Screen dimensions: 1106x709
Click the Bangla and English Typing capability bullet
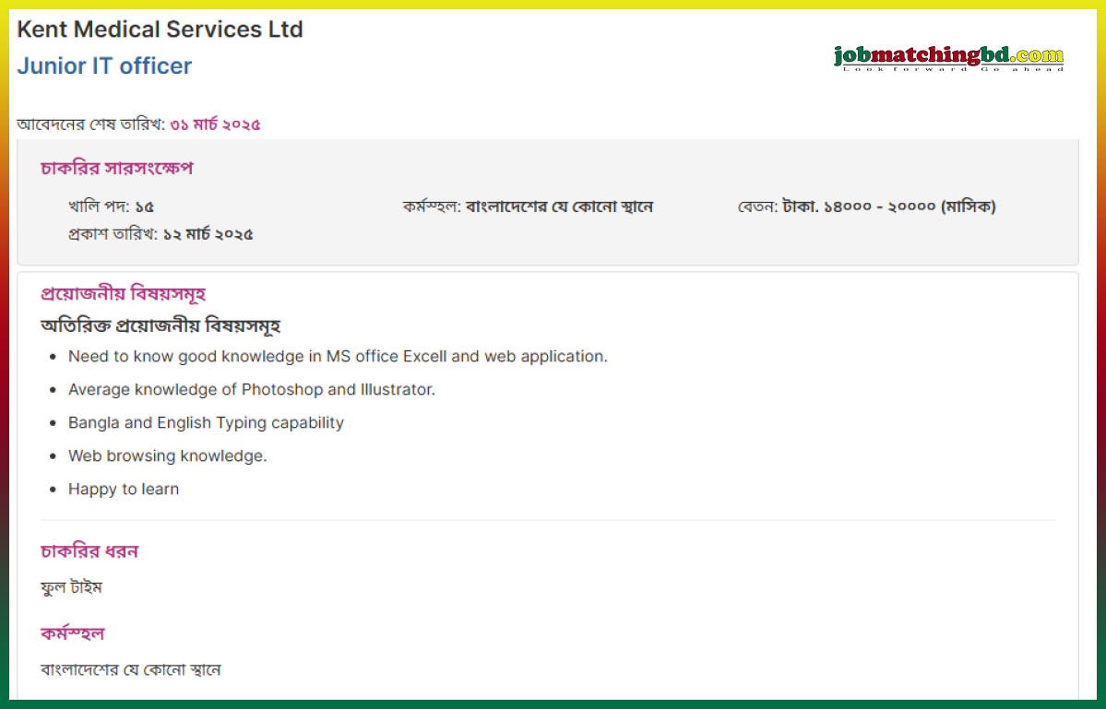click(x=206, y=422)
